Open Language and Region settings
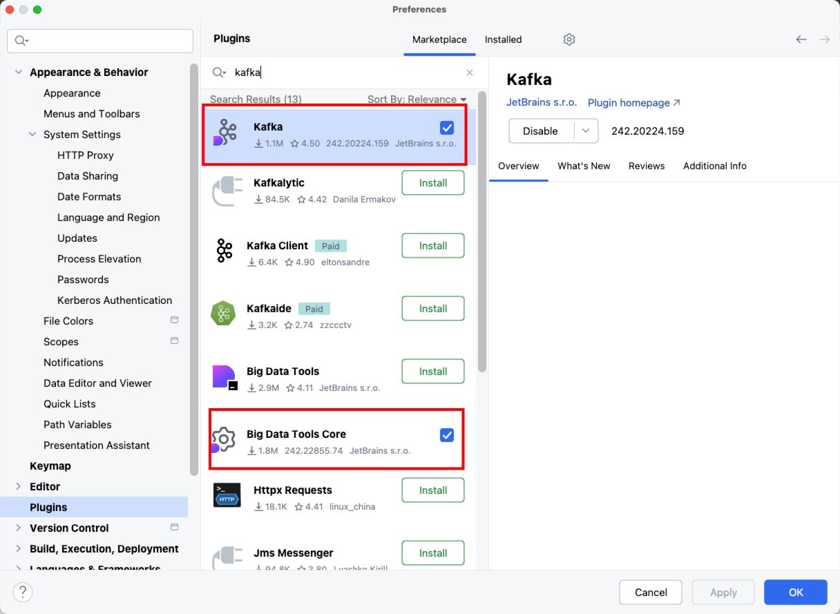The height and width of the screenshot is (614, 840). click(108, 217)
